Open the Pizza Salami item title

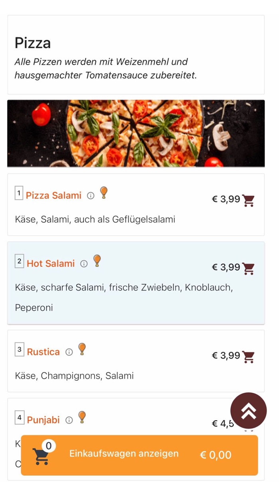coord(53,195)
